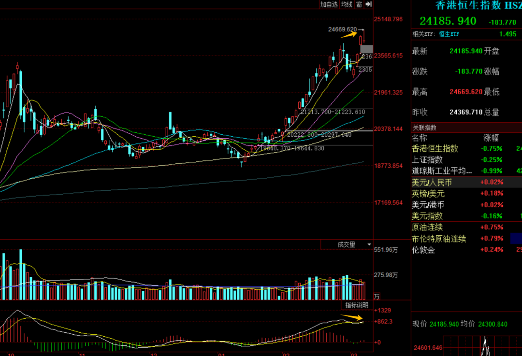
Task: Click the 万 unit box on volume axis
Action: pos(377,296)
